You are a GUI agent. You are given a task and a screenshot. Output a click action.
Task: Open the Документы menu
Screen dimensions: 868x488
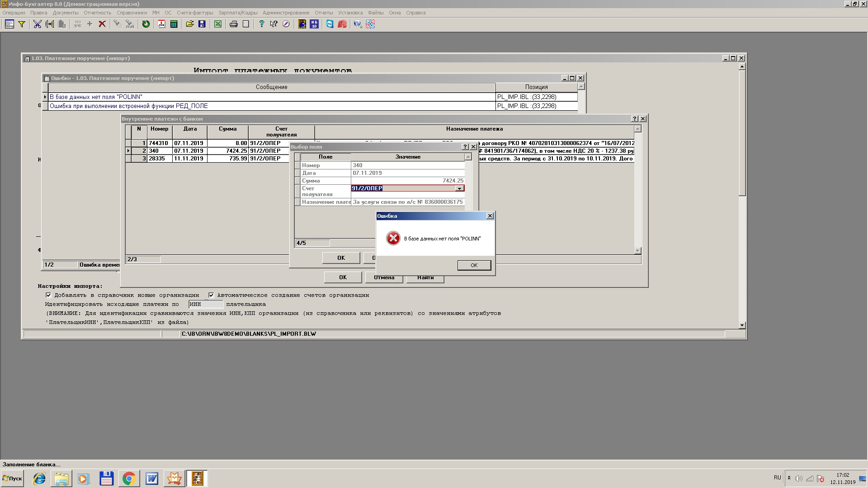(x=66, y=13)
